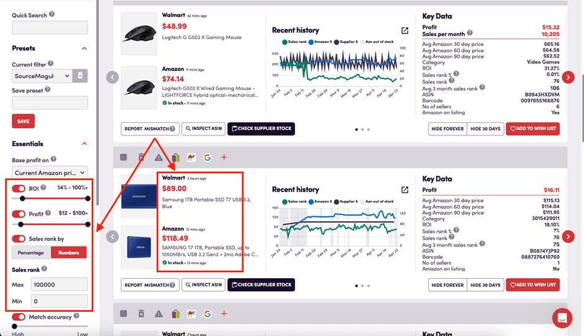Click warning triangle icon above Samsung SSD card
Screen dimensions: 584x336
(x=158, y=158)
